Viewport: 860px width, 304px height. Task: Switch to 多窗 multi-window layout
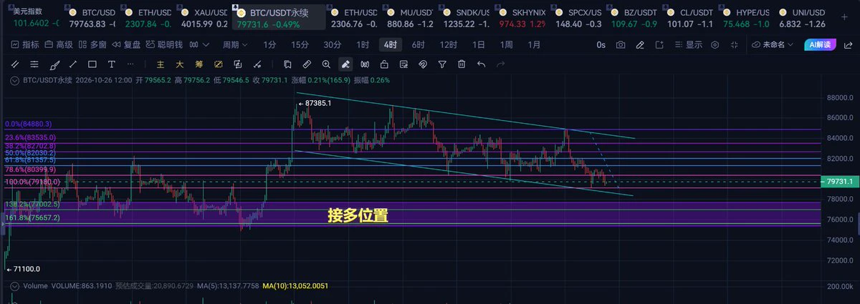[x=92, y=44]
